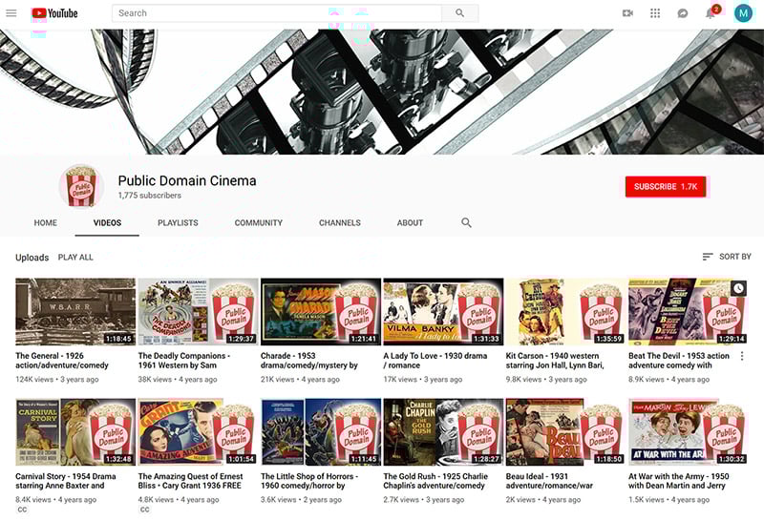This screenshot has height=521, width=764.
Task: Open At War with the Army thumbnail
Action: (689, 432)
